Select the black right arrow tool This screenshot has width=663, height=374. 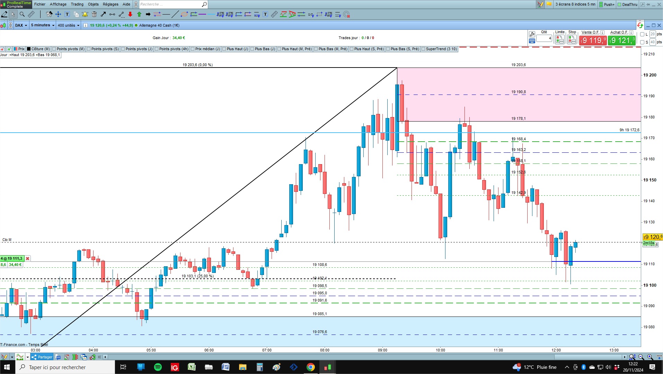(148, 14)
